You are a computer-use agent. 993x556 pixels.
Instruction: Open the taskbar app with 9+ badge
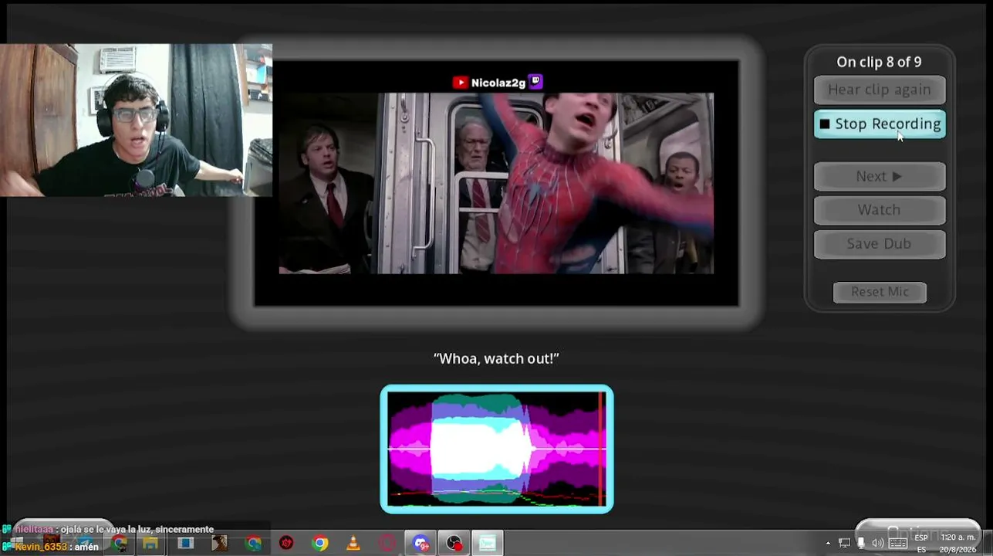click(x=421, y=543)
